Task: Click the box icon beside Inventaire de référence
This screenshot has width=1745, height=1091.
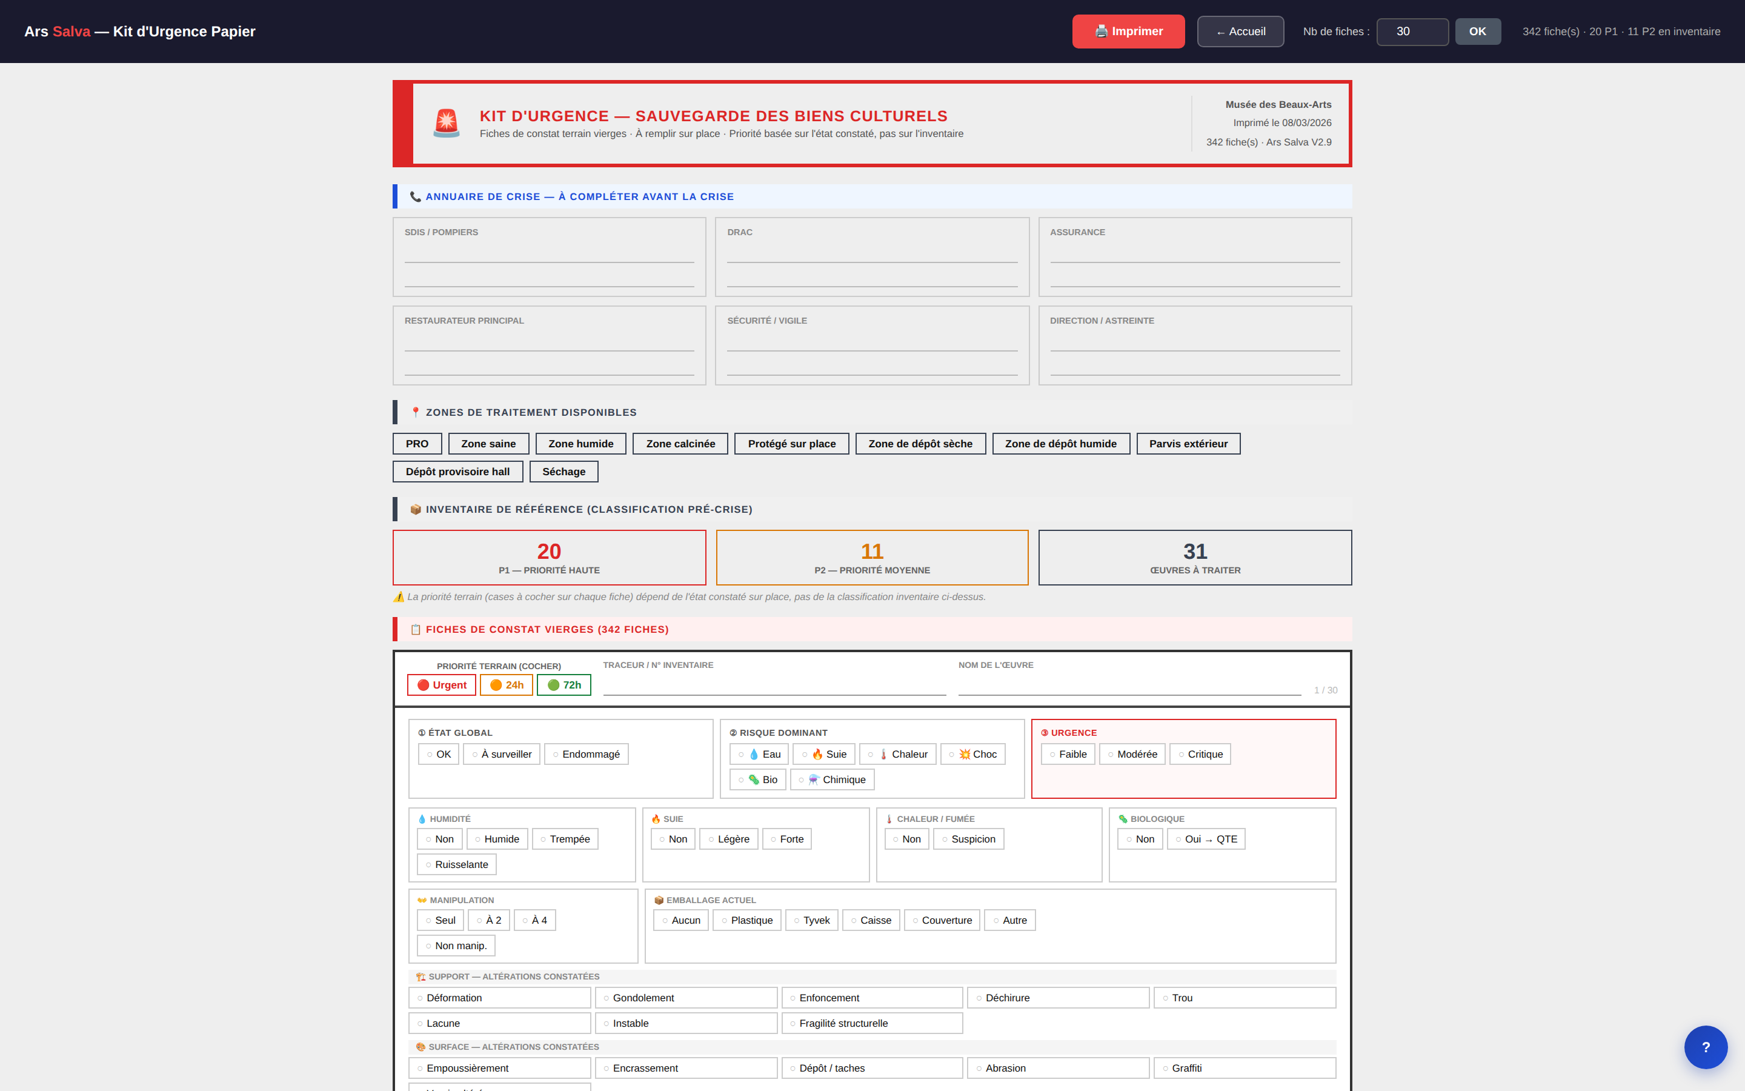Action: 415,509
